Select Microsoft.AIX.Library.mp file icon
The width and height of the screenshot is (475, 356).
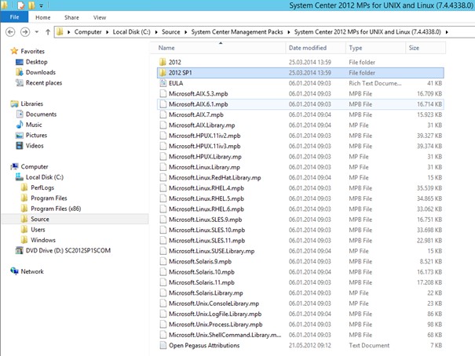163,125
